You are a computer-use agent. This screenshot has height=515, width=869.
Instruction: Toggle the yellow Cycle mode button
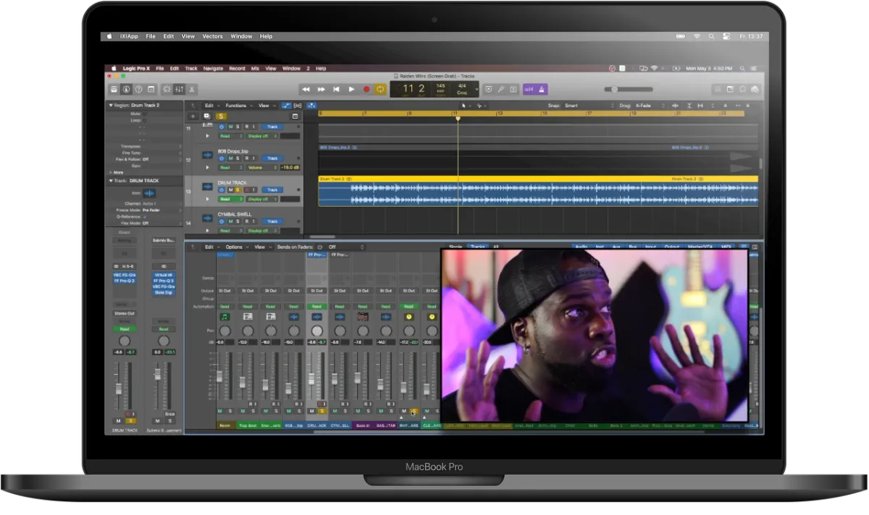(x=380, y=89)
